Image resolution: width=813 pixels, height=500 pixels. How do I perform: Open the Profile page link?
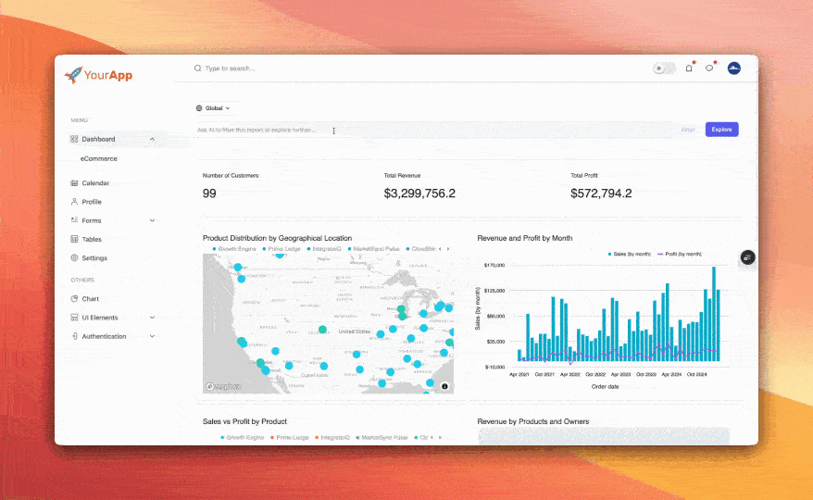[x=91, y=202]
